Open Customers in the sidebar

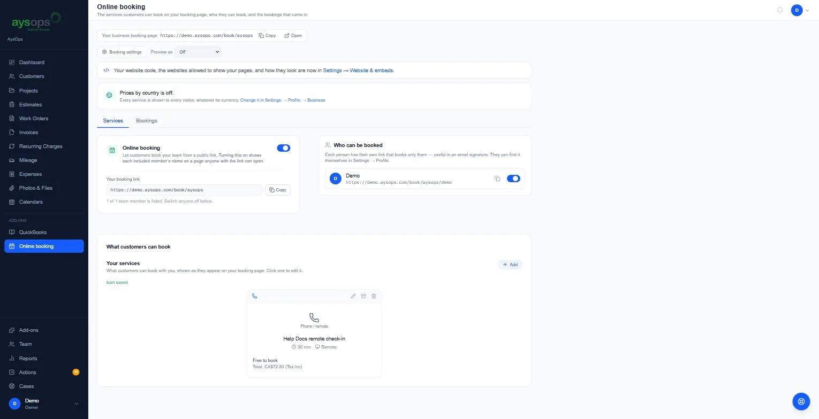coord(44,76)
